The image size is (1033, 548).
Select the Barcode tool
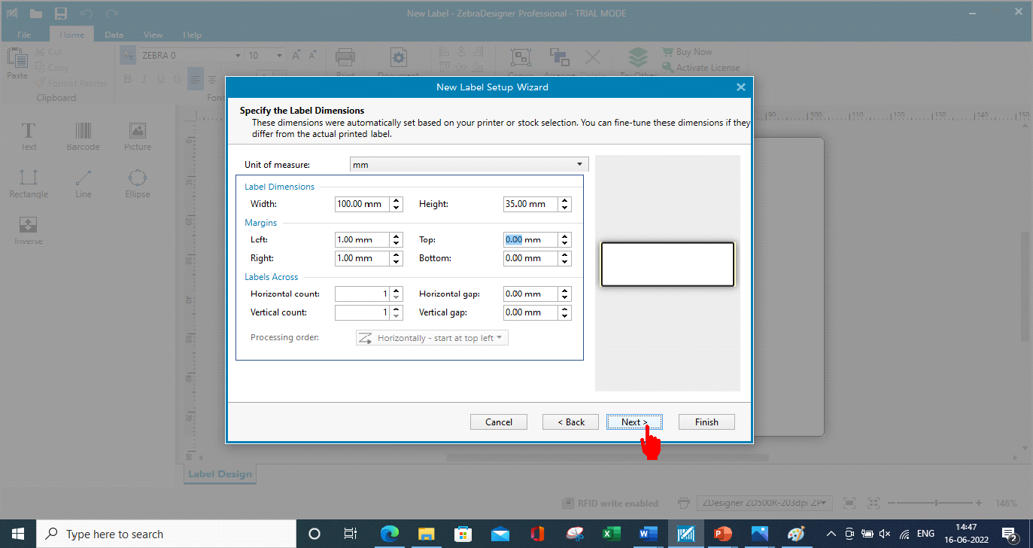[x=83, y=136]
